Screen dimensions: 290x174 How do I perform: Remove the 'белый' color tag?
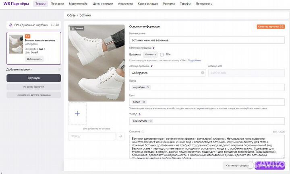tap(143, 102)
